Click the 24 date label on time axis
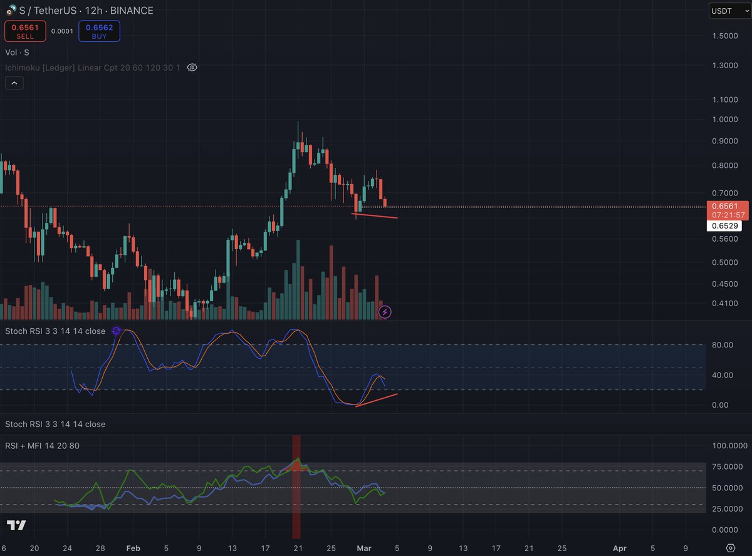 67,547
